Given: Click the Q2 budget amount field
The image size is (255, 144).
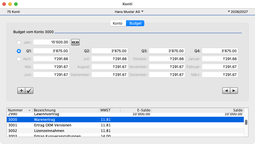Looking at the screenshot, I should click(x=110, y=51).
